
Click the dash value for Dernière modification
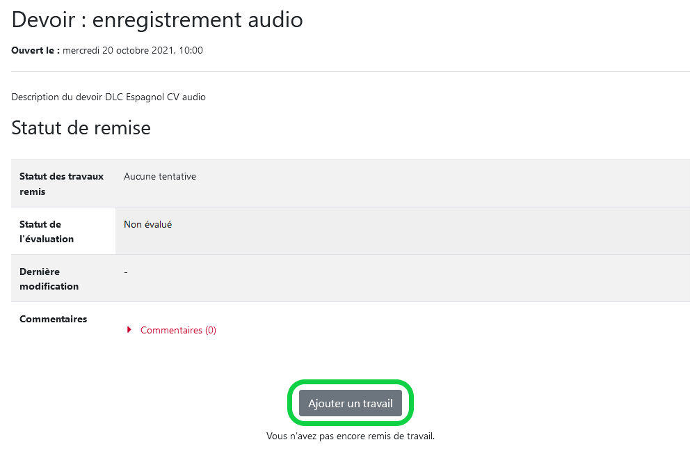pyautogui.click(x=126, y=271)
